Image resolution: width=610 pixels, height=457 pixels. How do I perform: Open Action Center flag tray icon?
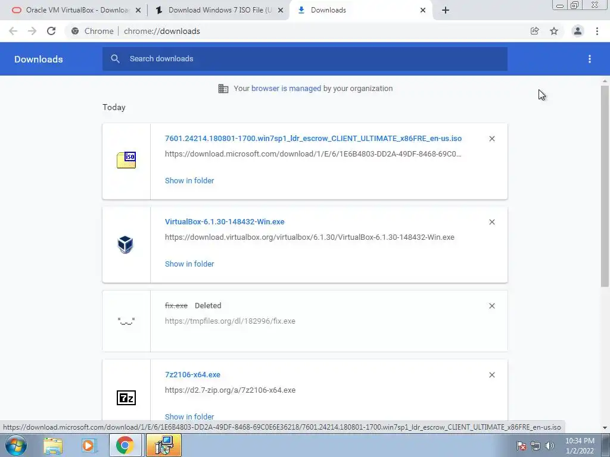tap(521, 446)
